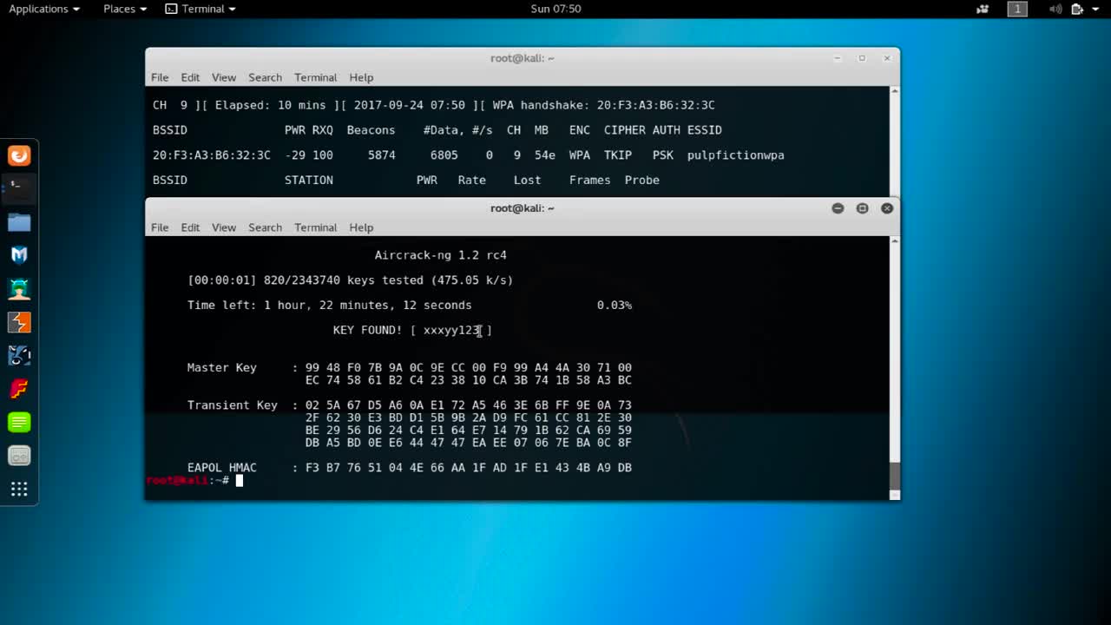Click the EAPOL HMAC label
Screen dimensions: 1111x625
tap(221, 468)
